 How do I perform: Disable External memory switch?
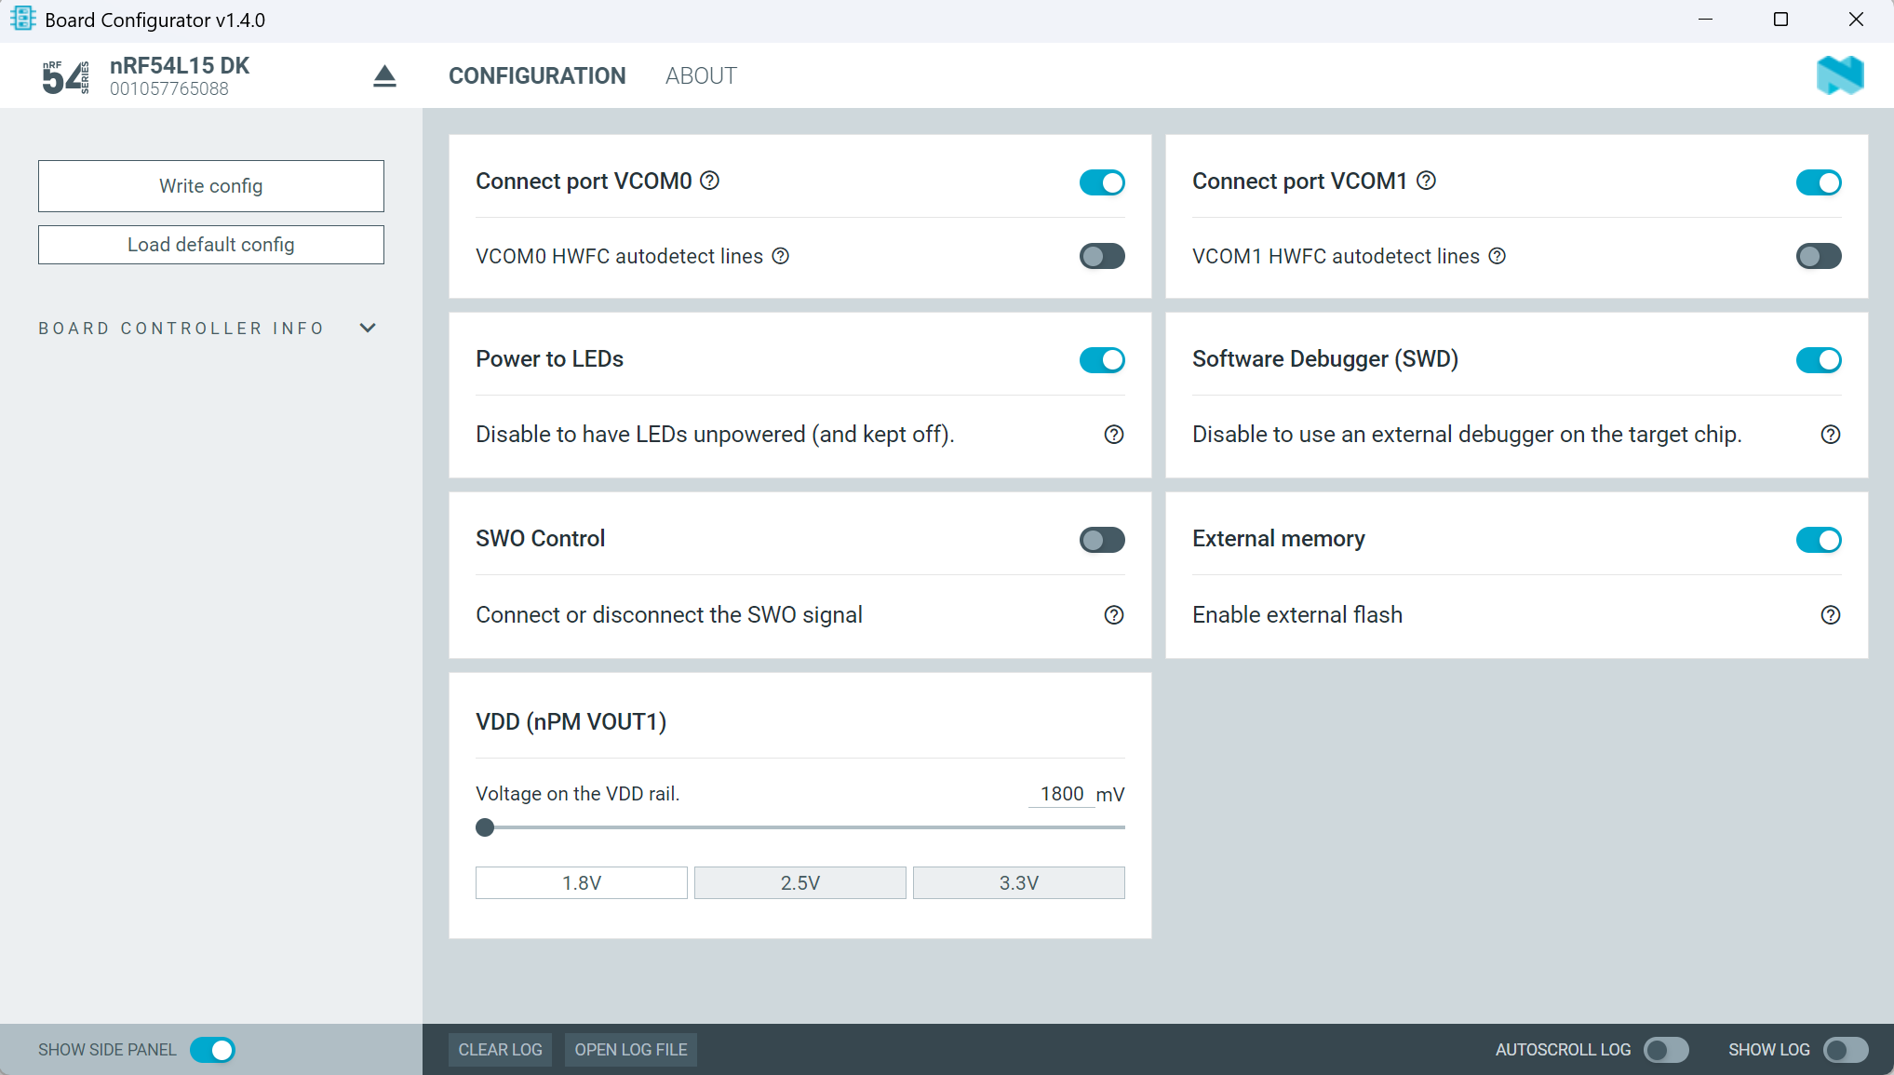click(1819, 540)
